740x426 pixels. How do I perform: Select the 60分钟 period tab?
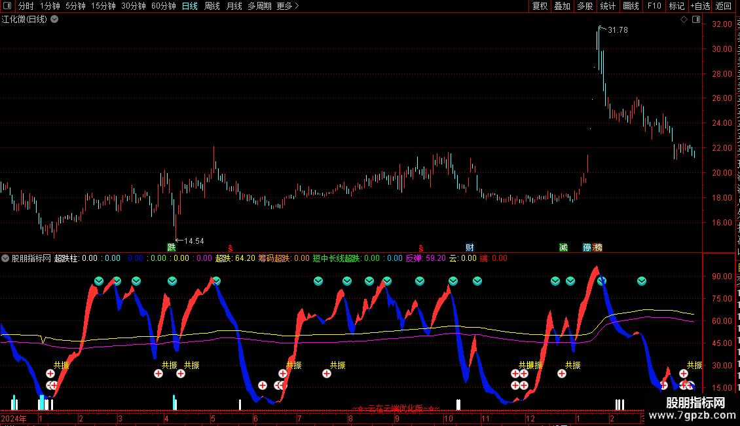pyautogui.click(x=163, y=6)
